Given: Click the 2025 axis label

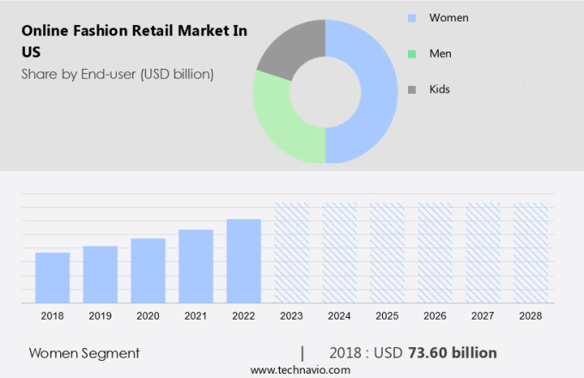Looking at the screenshot, I should (387, 316).
